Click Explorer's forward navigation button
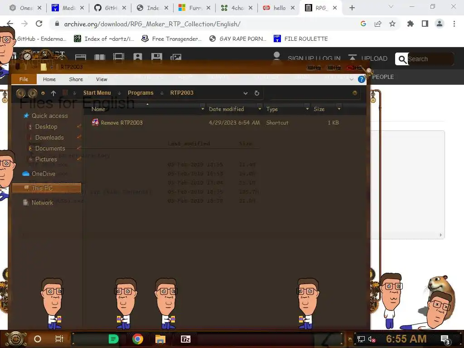The width and height of the screenshot is (464, 348). click(33, 93)
